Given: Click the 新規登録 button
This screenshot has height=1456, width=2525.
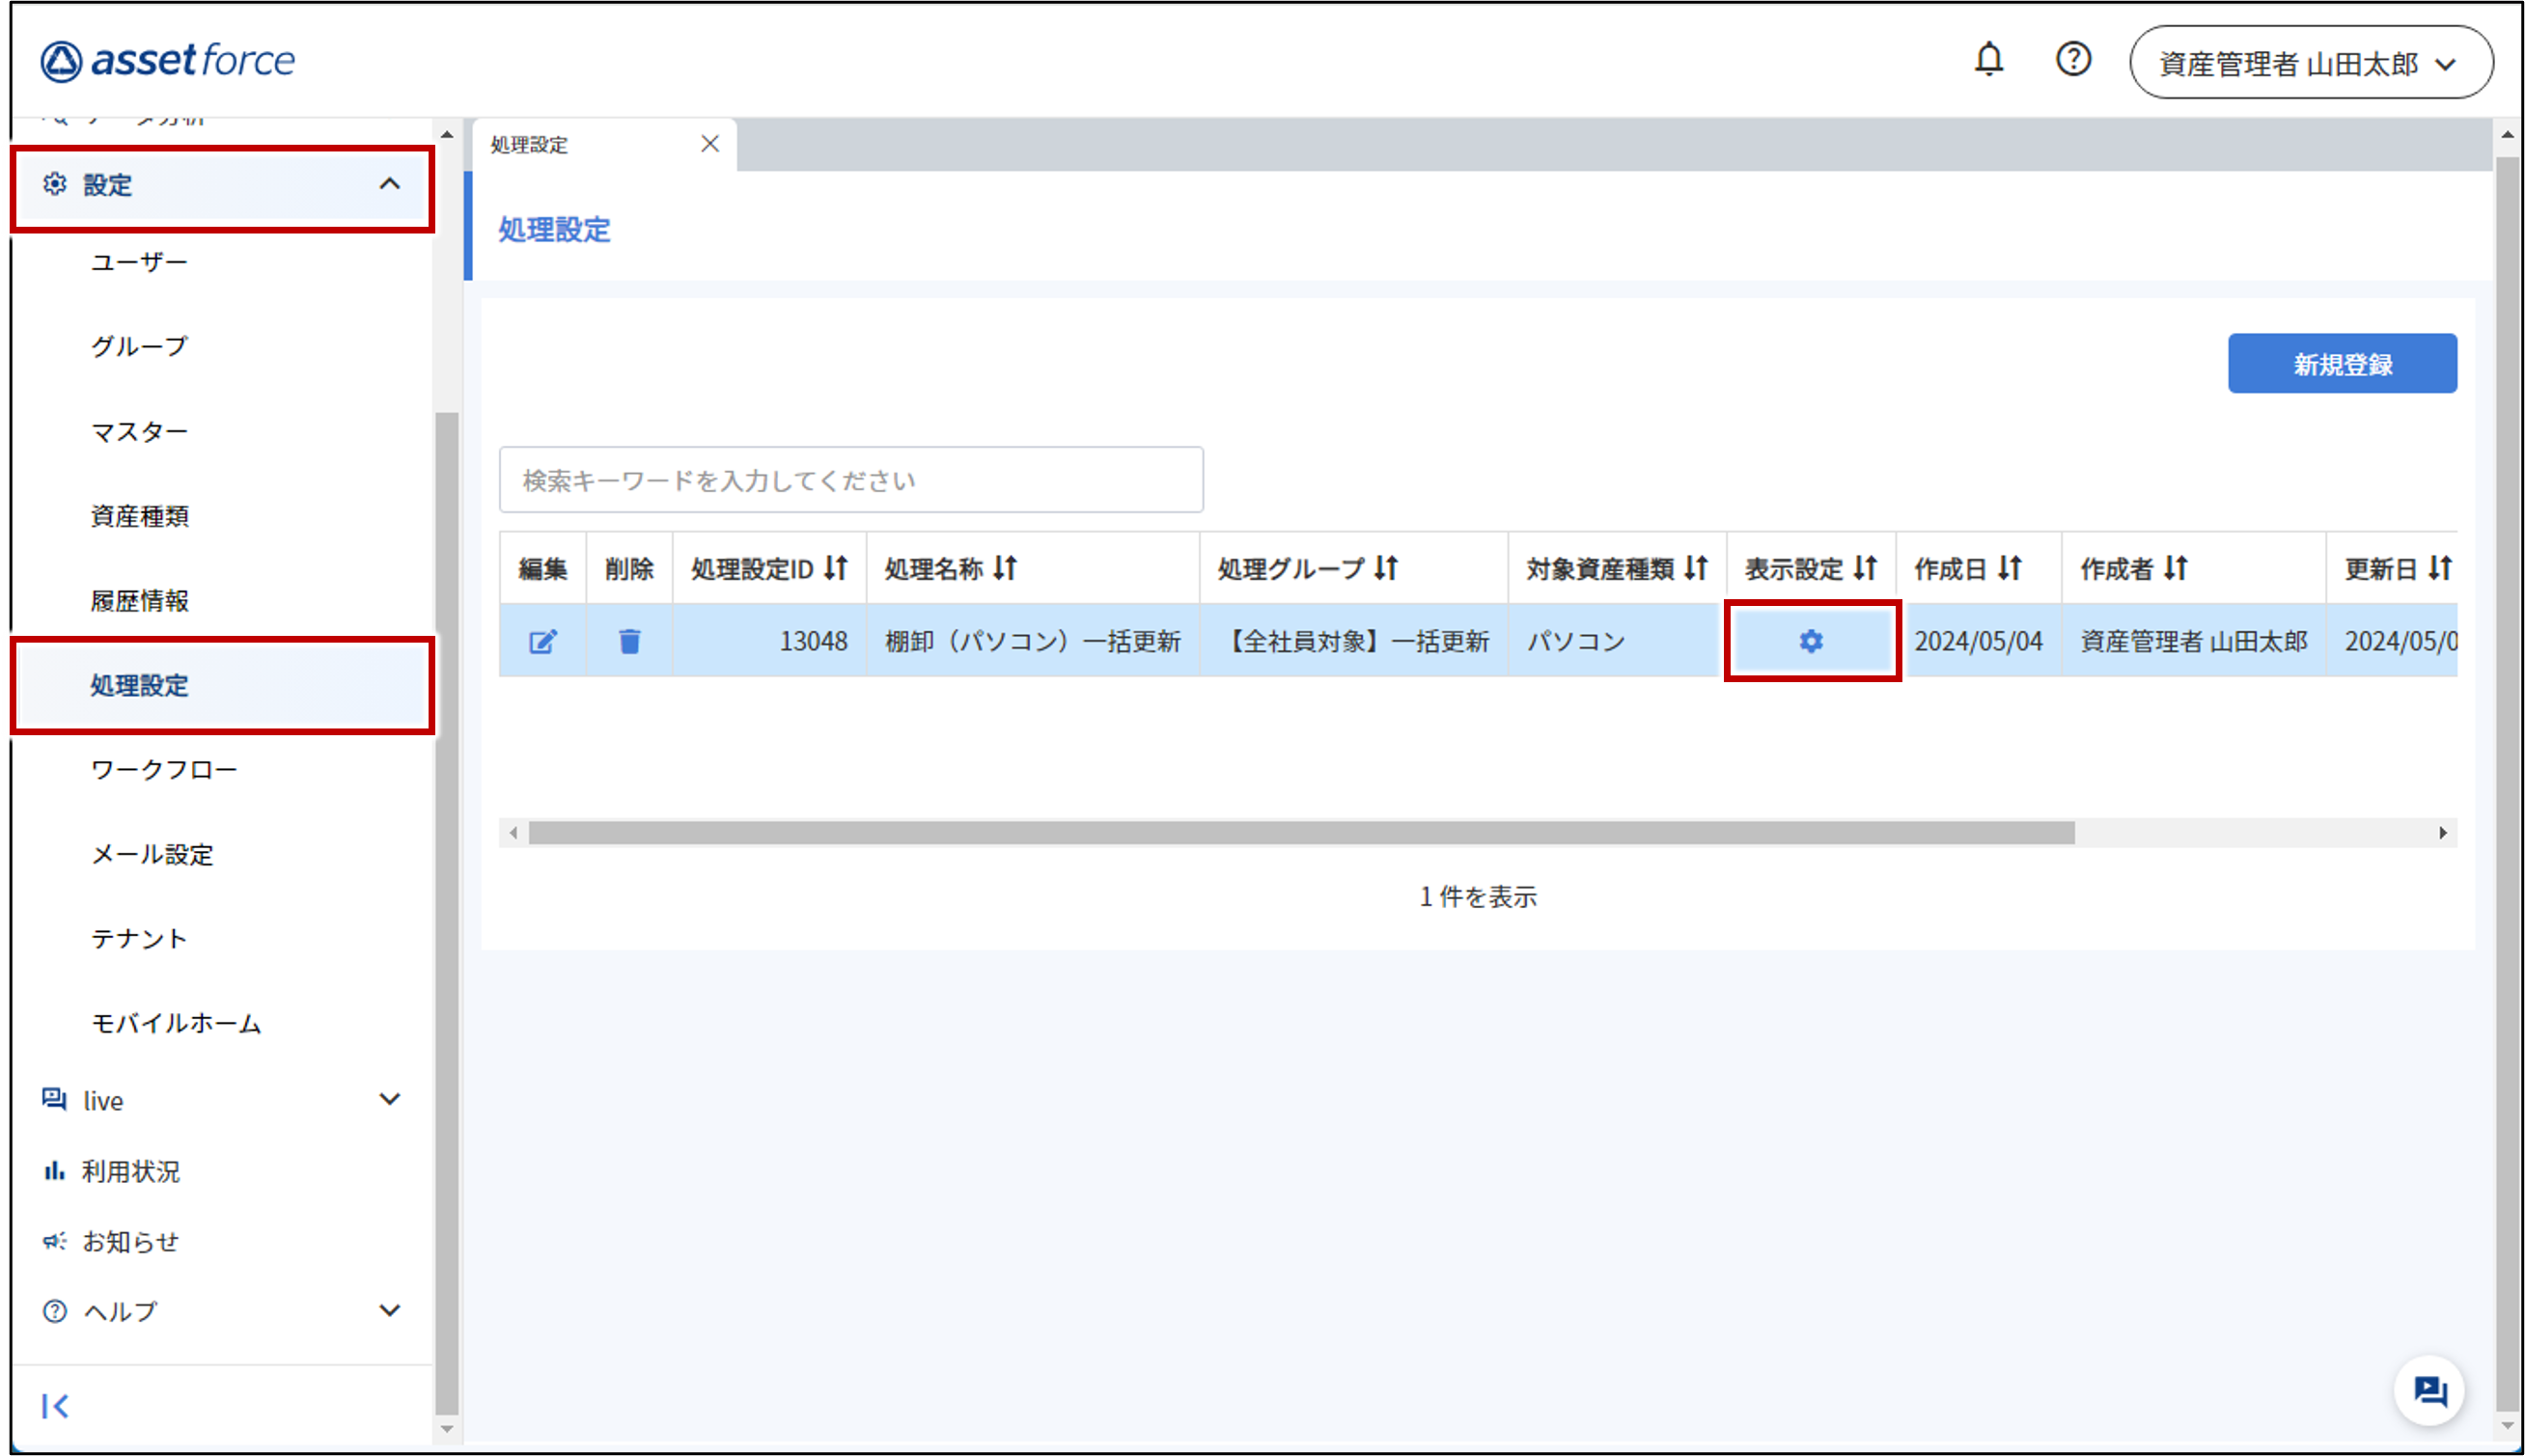Looking at the screenshot, I should 2342,364.
